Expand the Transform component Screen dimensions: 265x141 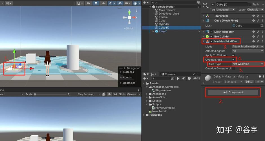[204, 16]
